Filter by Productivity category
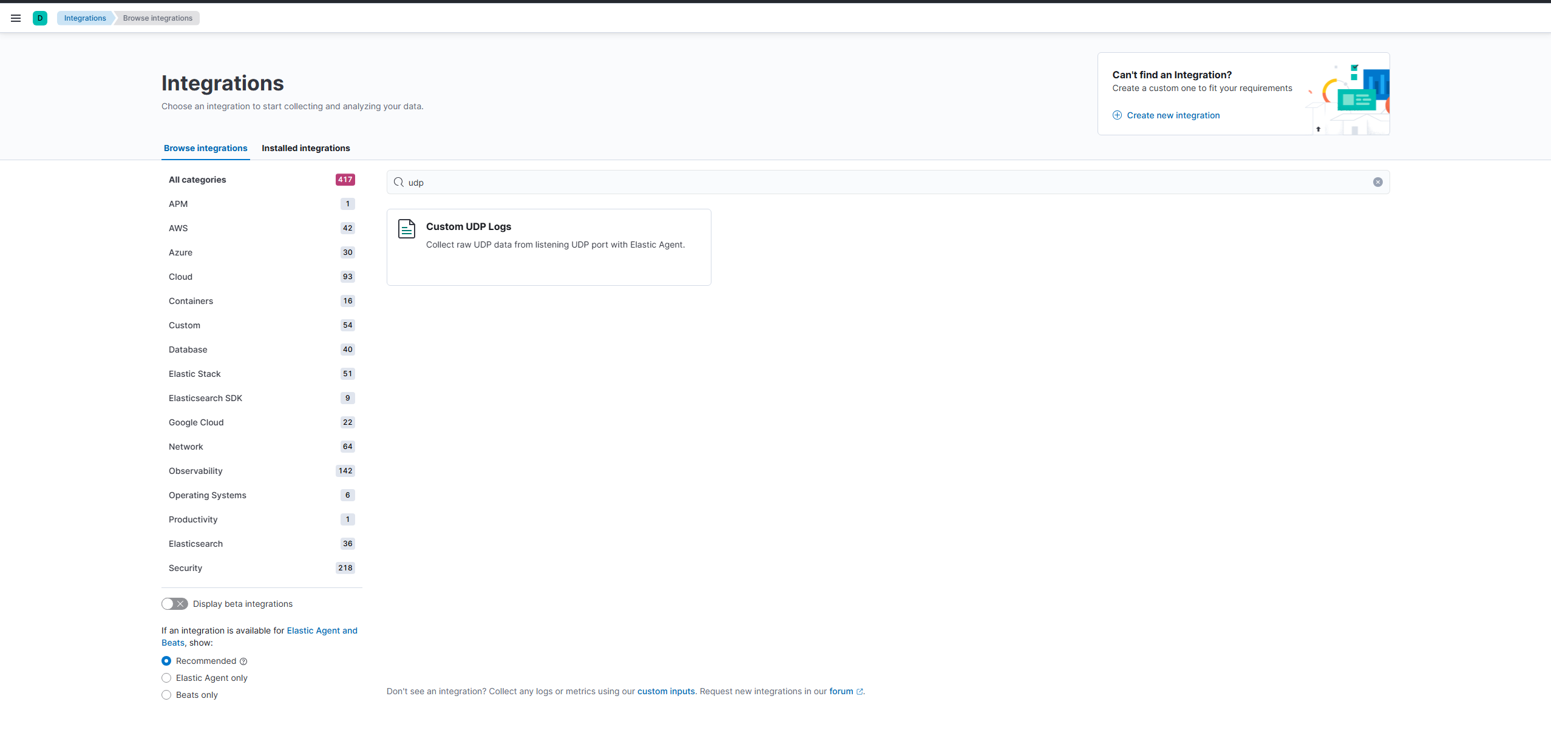The width and height of the screenshot is (1551, 747). click(x=262, y=519)
